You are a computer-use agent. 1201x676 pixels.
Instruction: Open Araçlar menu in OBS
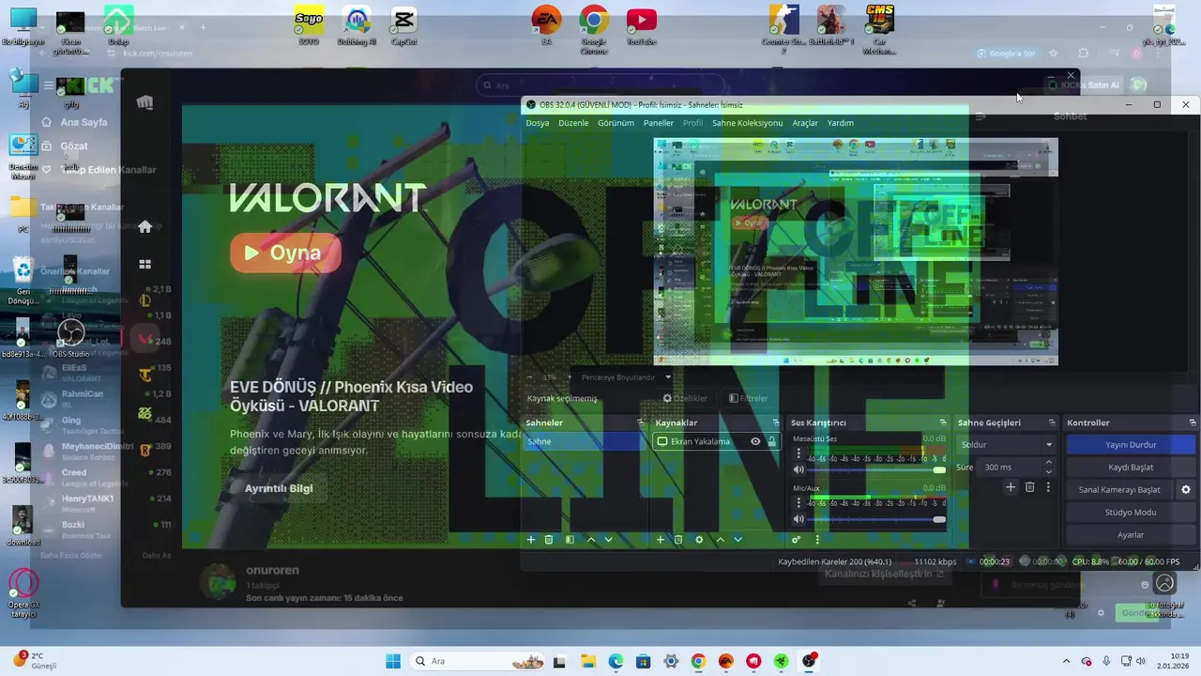tap(805, 123)
